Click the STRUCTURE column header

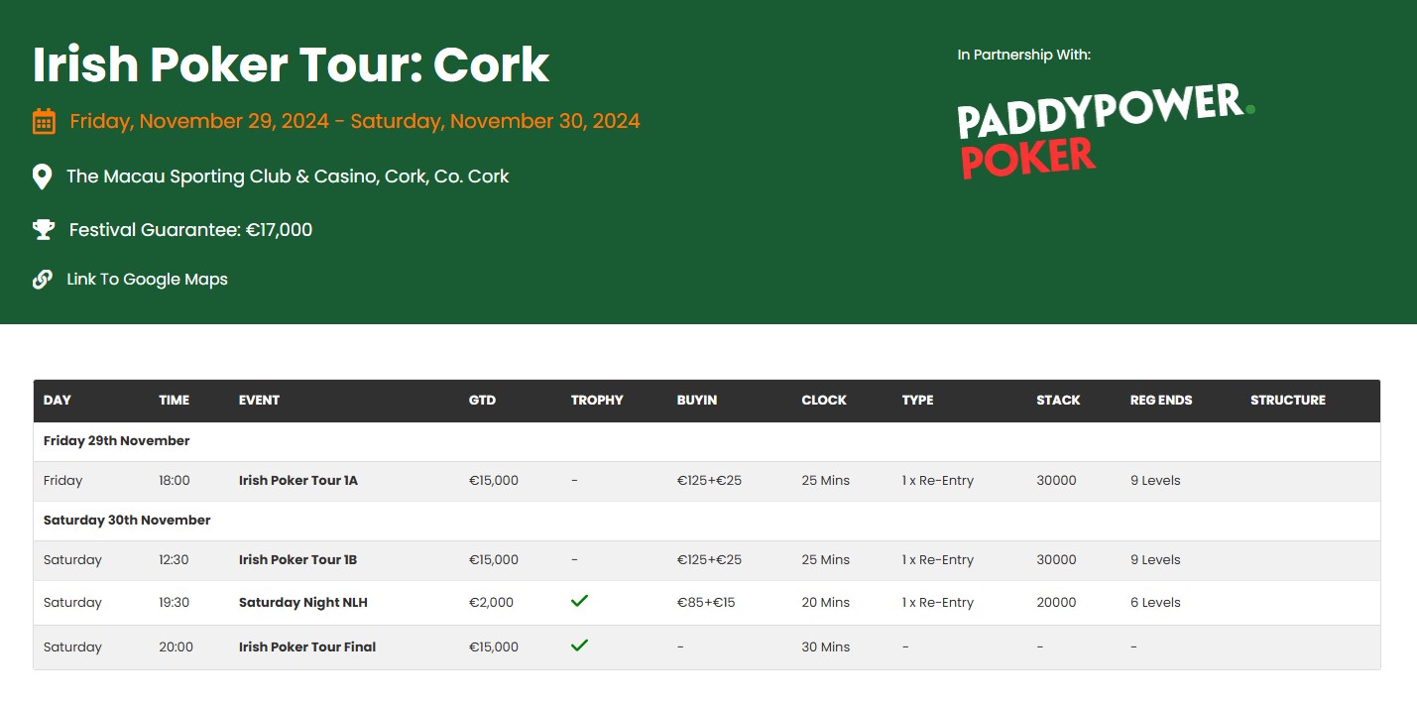tap(1287, 401)
